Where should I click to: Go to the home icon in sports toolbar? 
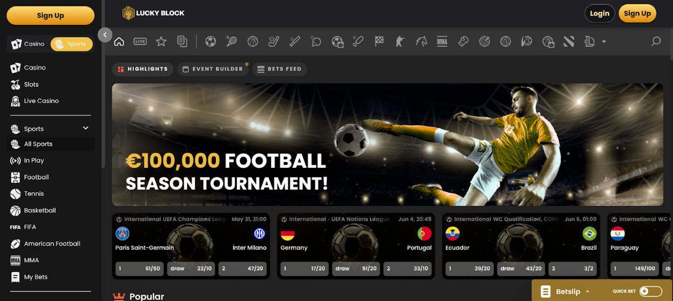pos(119,42)
